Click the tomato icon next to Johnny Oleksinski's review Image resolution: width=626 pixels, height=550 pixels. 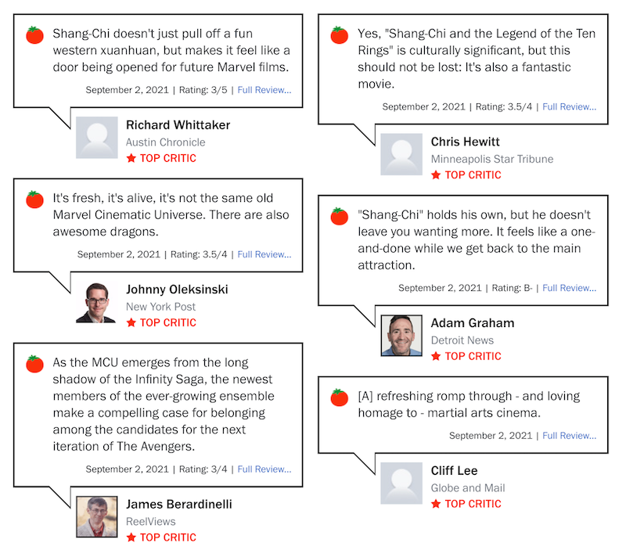click(x=34, y=200)
